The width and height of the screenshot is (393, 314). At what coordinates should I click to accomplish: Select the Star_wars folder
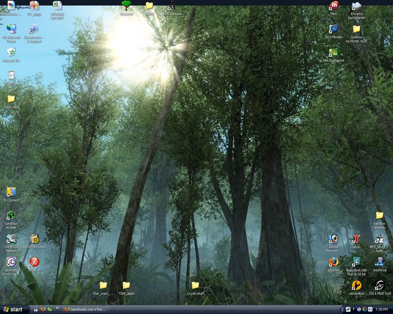click(x=103, y=288)
